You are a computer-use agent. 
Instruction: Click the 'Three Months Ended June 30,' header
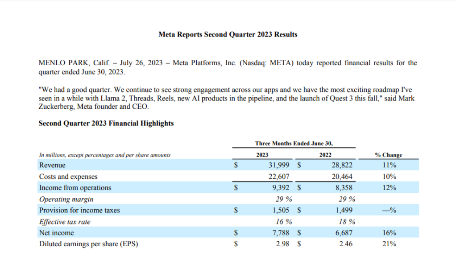(x=294, y=143)
